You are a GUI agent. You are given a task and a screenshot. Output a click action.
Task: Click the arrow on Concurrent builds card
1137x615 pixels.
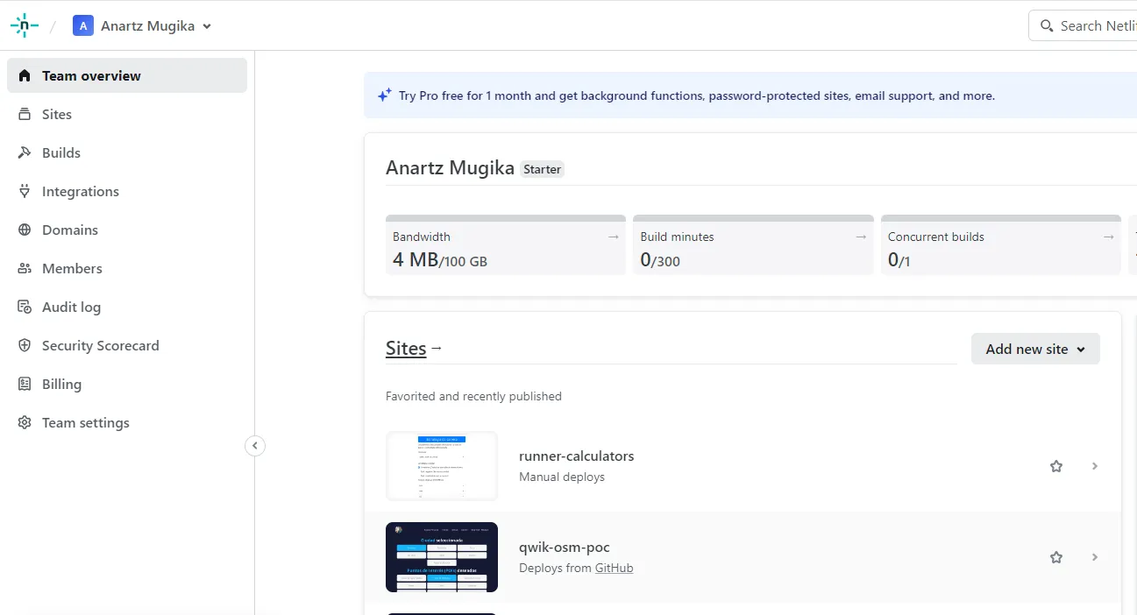(x=1109, y=237)
